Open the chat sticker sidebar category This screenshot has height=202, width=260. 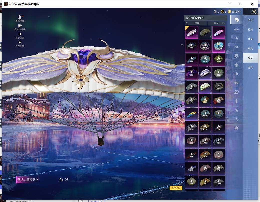pyautogui.click(x=236, y=83)
